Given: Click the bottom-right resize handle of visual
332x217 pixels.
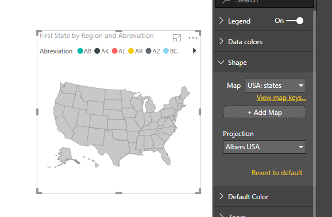Looking at the screenshot, I should tap(198, 191).
